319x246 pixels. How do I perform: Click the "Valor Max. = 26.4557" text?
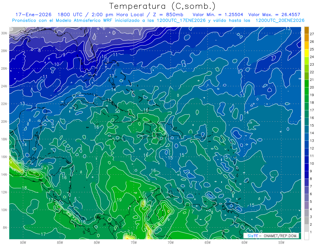pyautogui.click(x=274, y=15)
